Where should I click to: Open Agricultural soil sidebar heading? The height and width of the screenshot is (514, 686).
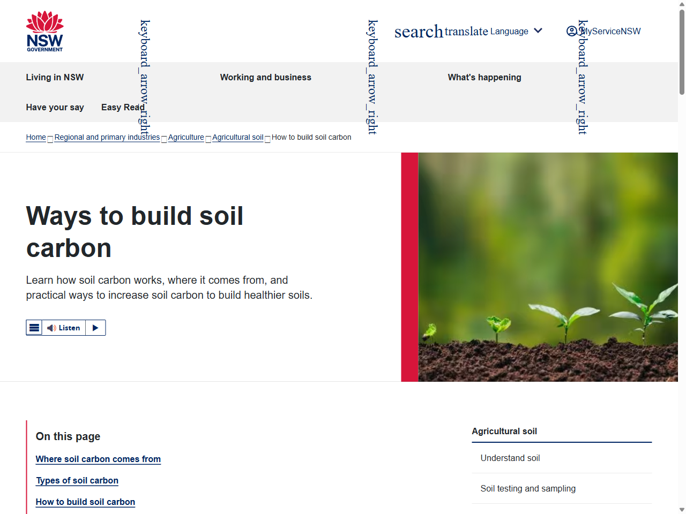504,431
